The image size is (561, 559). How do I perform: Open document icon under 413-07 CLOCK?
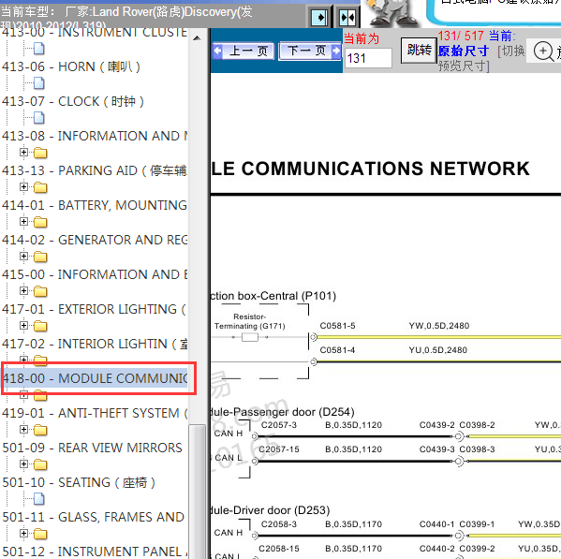point(39,118)
